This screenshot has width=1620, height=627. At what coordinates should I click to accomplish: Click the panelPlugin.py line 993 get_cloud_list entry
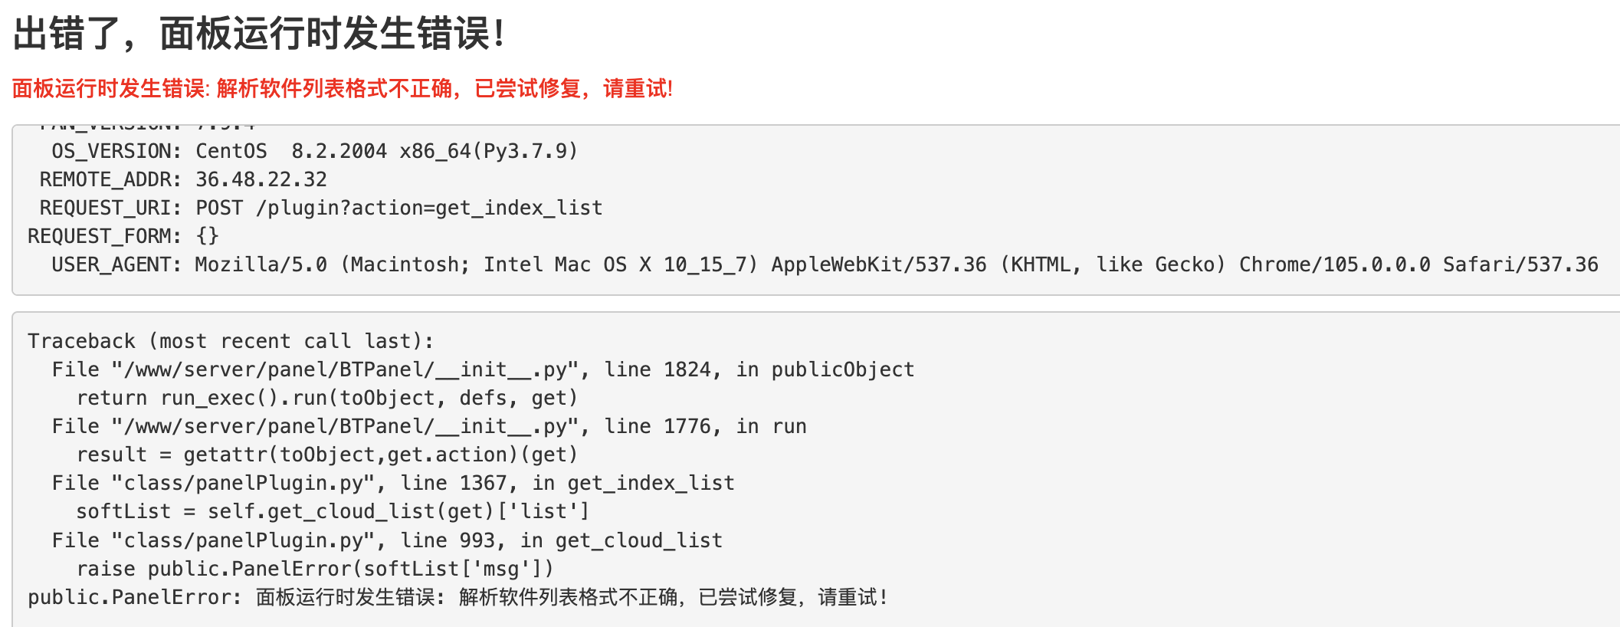pos(387,540)
